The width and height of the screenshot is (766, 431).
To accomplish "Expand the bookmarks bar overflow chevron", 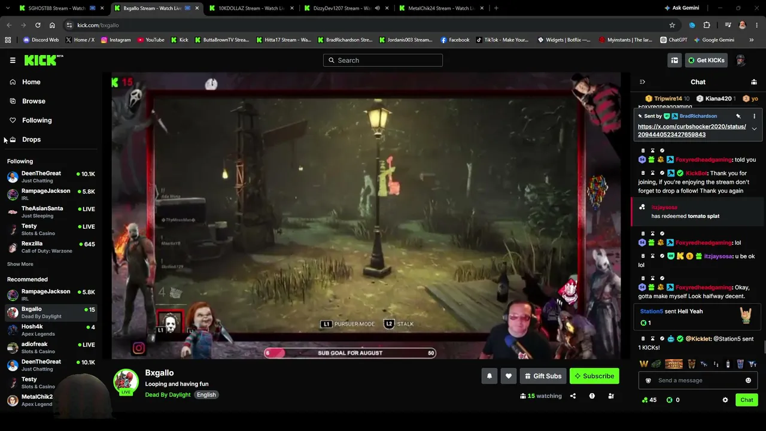I will click(x=752, y=40).
